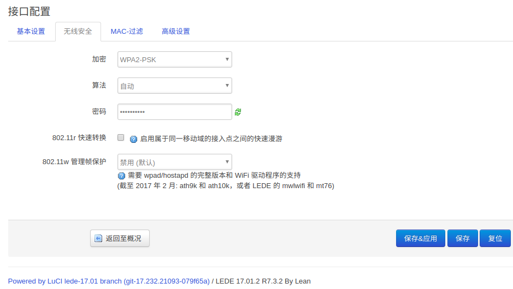The width and height of the screenshot is (513, 289).
Task: Select the 无线安全 tab
Action: (78, 32)
